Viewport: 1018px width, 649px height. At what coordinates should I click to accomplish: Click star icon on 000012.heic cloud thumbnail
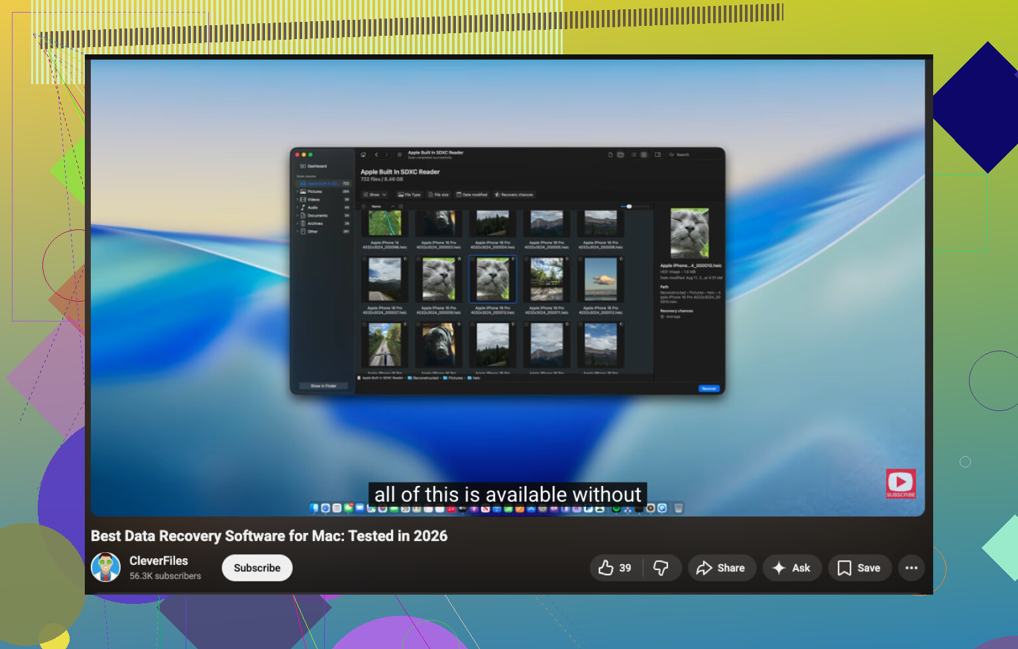pos(621,259)
